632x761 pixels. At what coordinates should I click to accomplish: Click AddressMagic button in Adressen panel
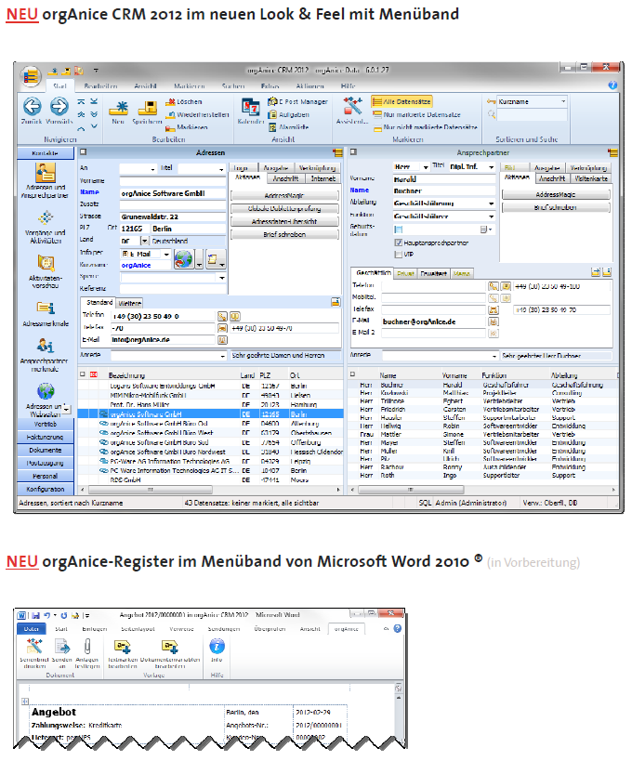coord(284,195)
